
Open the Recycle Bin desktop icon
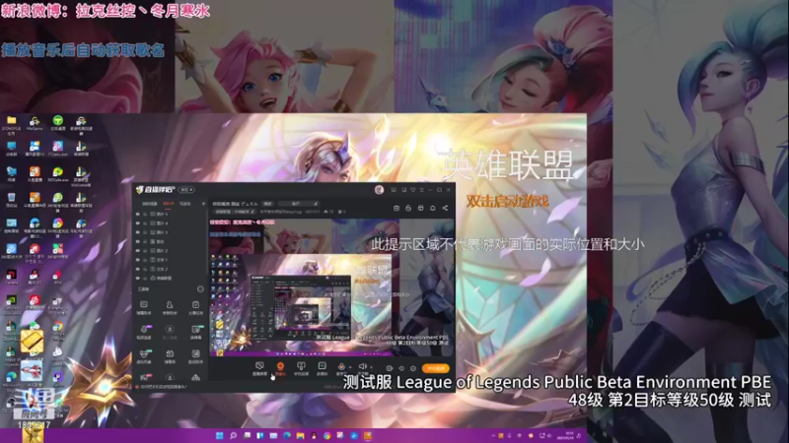[12, 200]
